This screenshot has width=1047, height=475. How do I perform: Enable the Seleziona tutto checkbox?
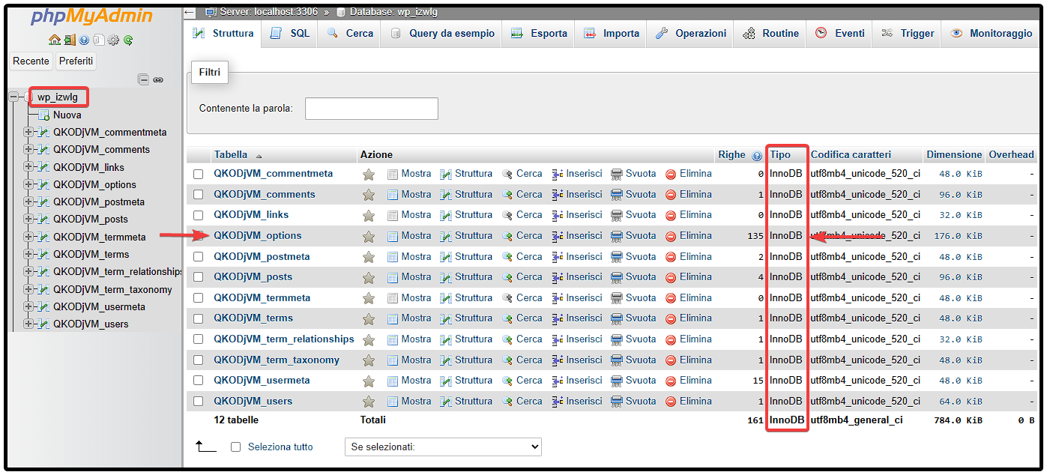click(x=236, y=447)
